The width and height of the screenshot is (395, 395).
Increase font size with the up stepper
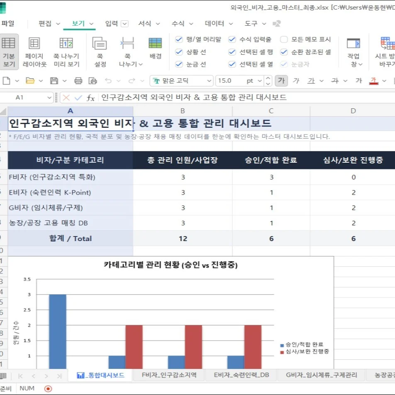(268, 78)
